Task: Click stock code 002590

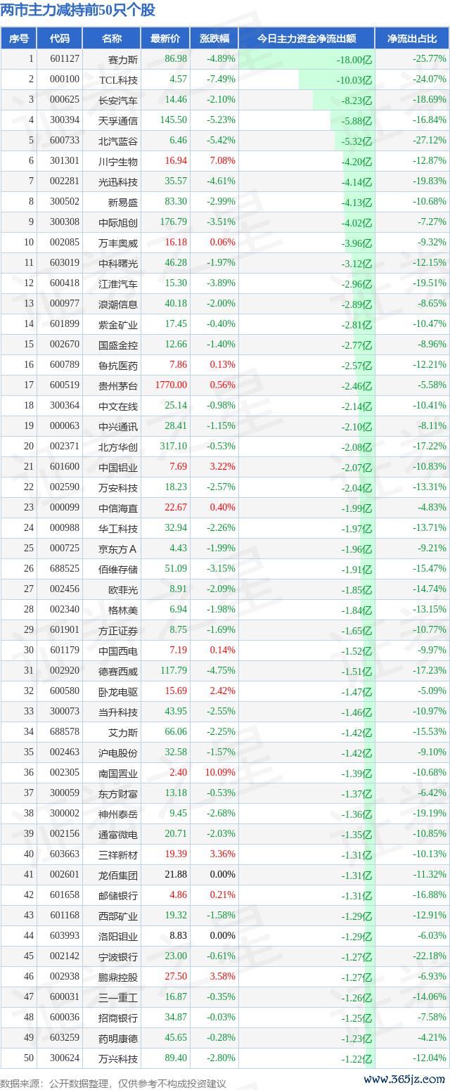Action: [65, 487]
